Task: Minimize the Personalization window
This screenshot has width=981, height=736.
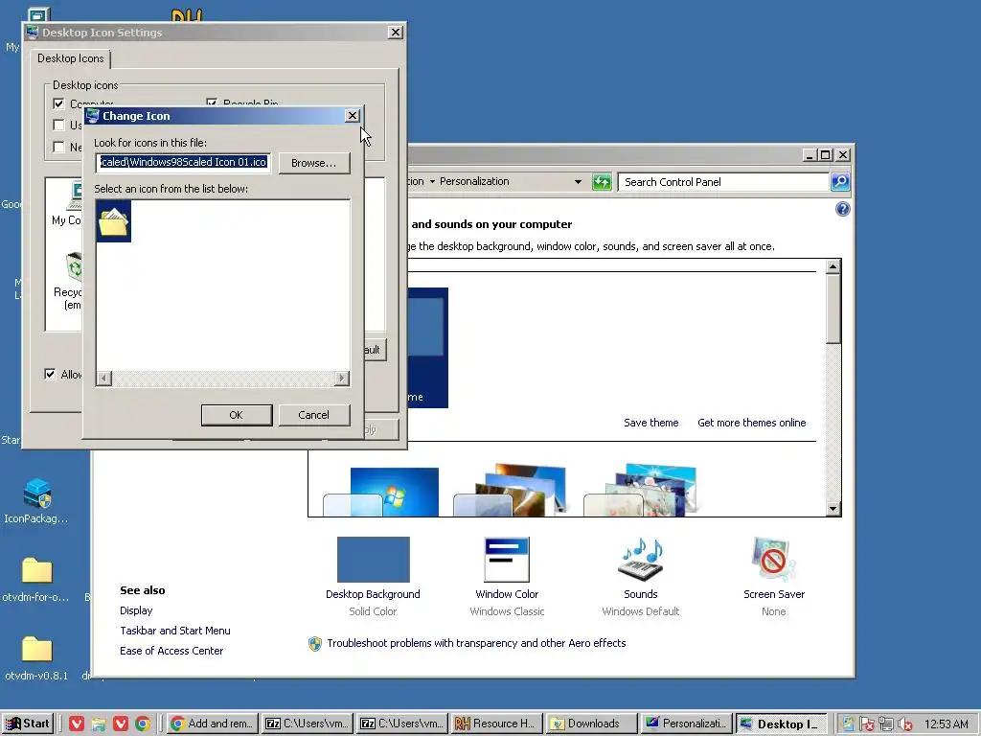Action: (x=810, y=154)
